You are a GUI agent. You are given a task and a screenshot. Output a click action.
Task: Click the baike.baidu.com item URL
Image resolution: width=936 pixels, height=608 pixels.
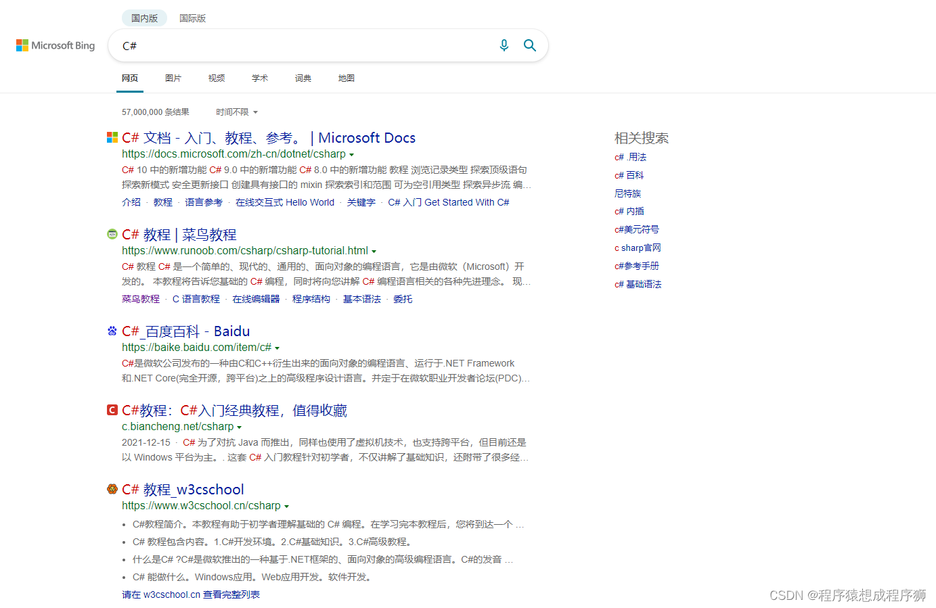[196, 348]
